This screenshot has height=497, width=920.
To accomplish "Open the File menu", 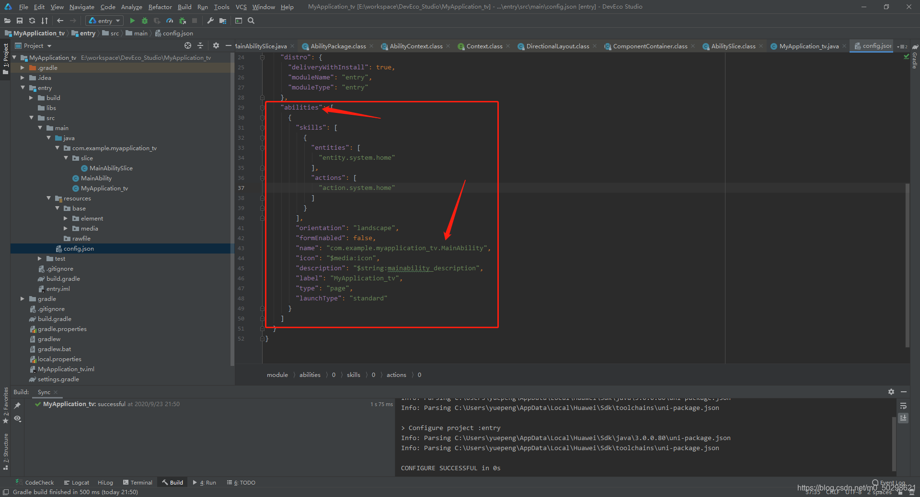I will pyautogui.click(x=23, y=7).
